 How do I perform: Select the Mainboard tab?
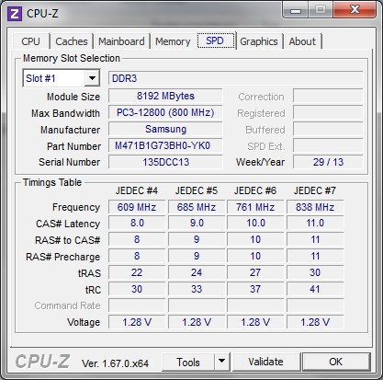coord(121,41)
